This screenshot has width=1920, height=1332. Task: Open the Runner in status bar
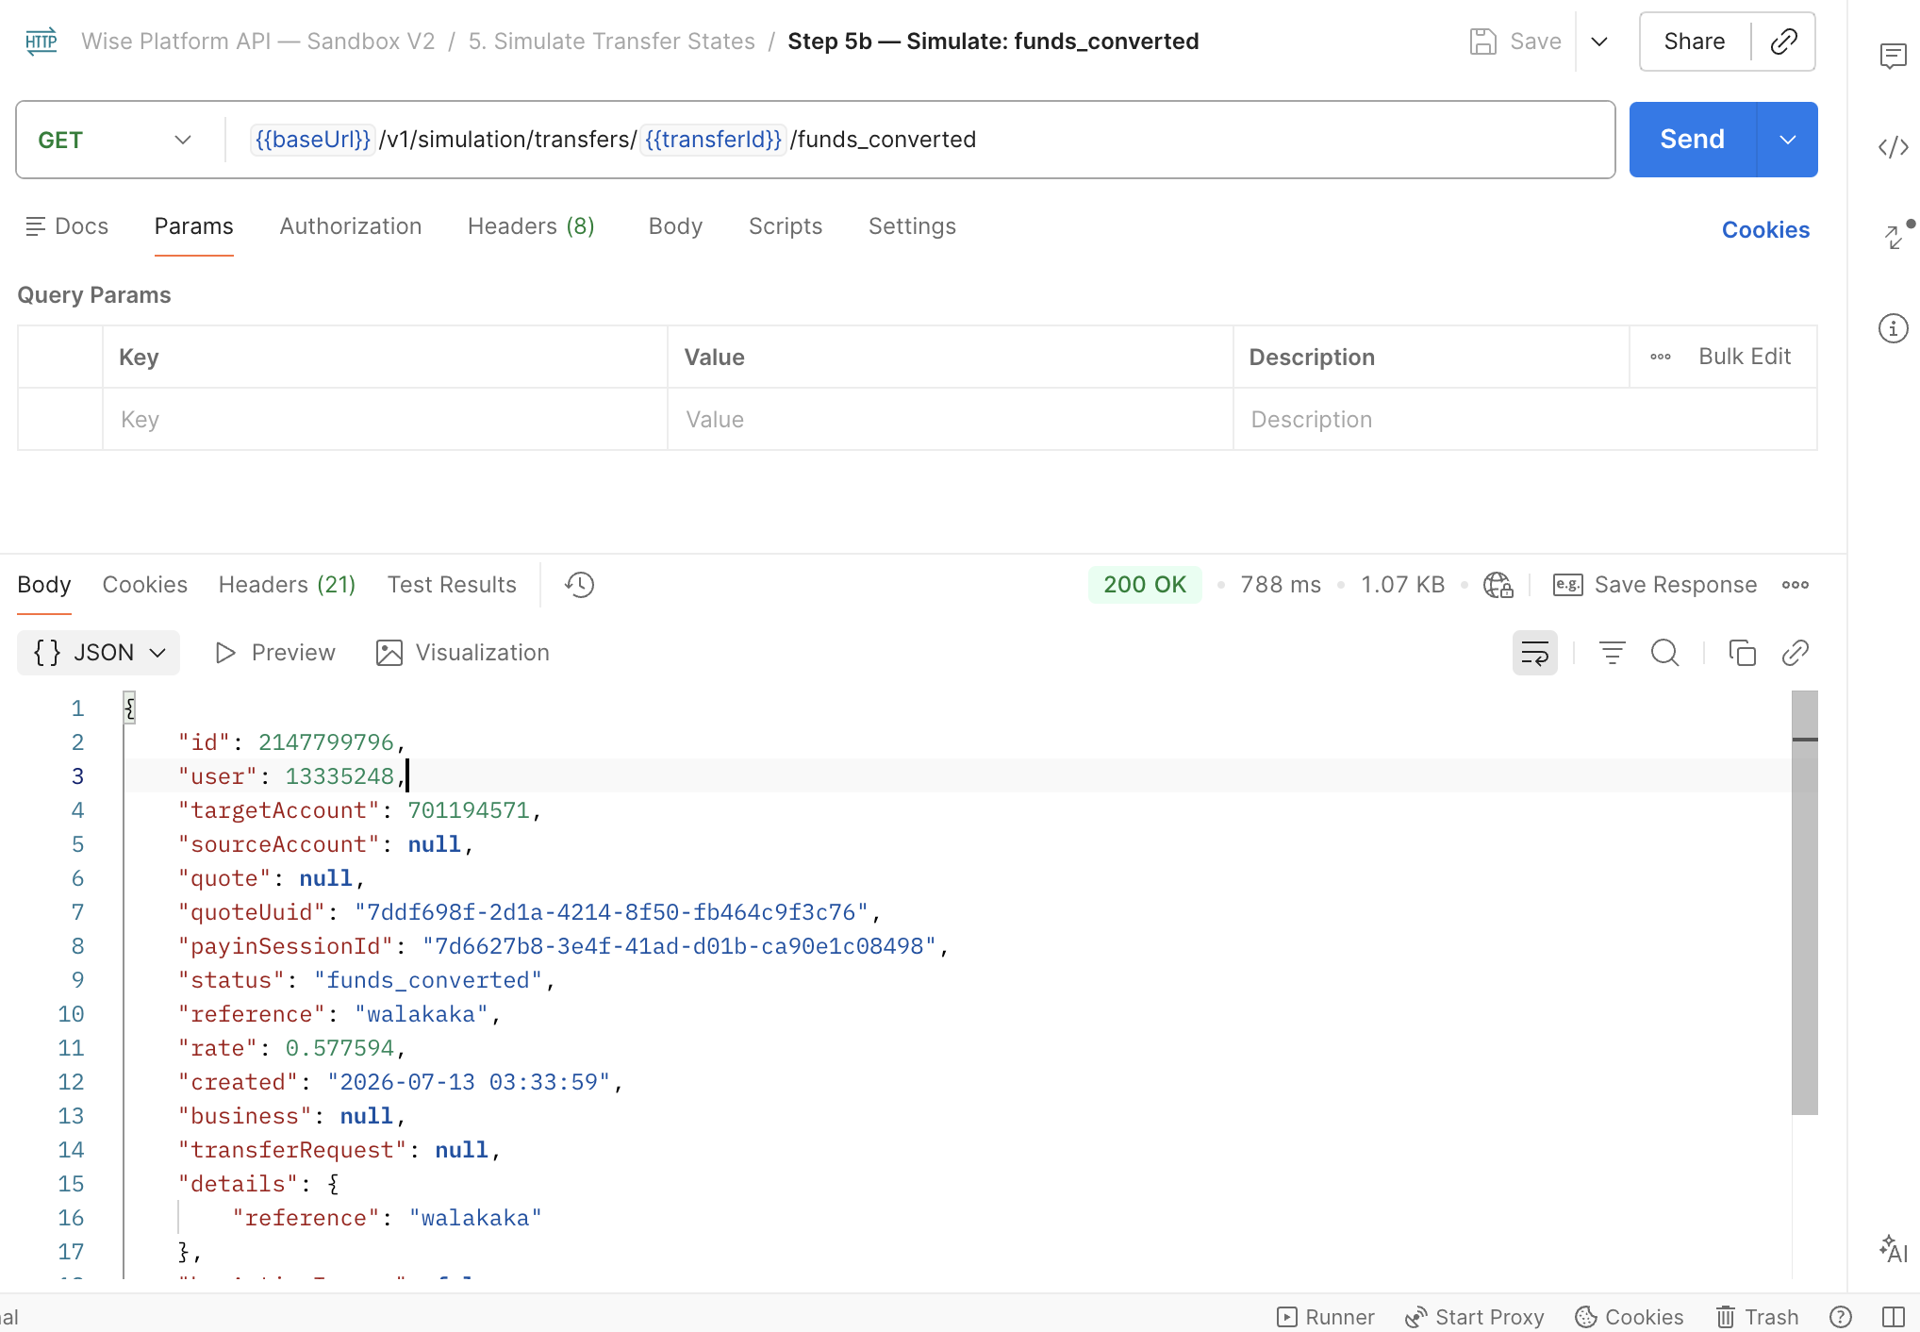click(1325, 1317)
